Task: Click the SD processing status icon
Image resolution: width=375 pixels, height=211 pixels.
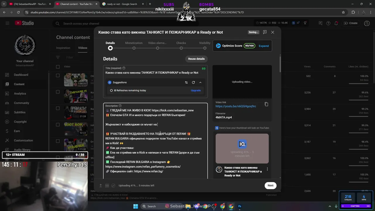Action: pyautogui.click(x=107, y=186)
